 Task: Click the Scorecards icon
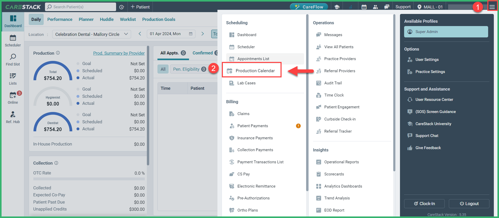[319, 174]
